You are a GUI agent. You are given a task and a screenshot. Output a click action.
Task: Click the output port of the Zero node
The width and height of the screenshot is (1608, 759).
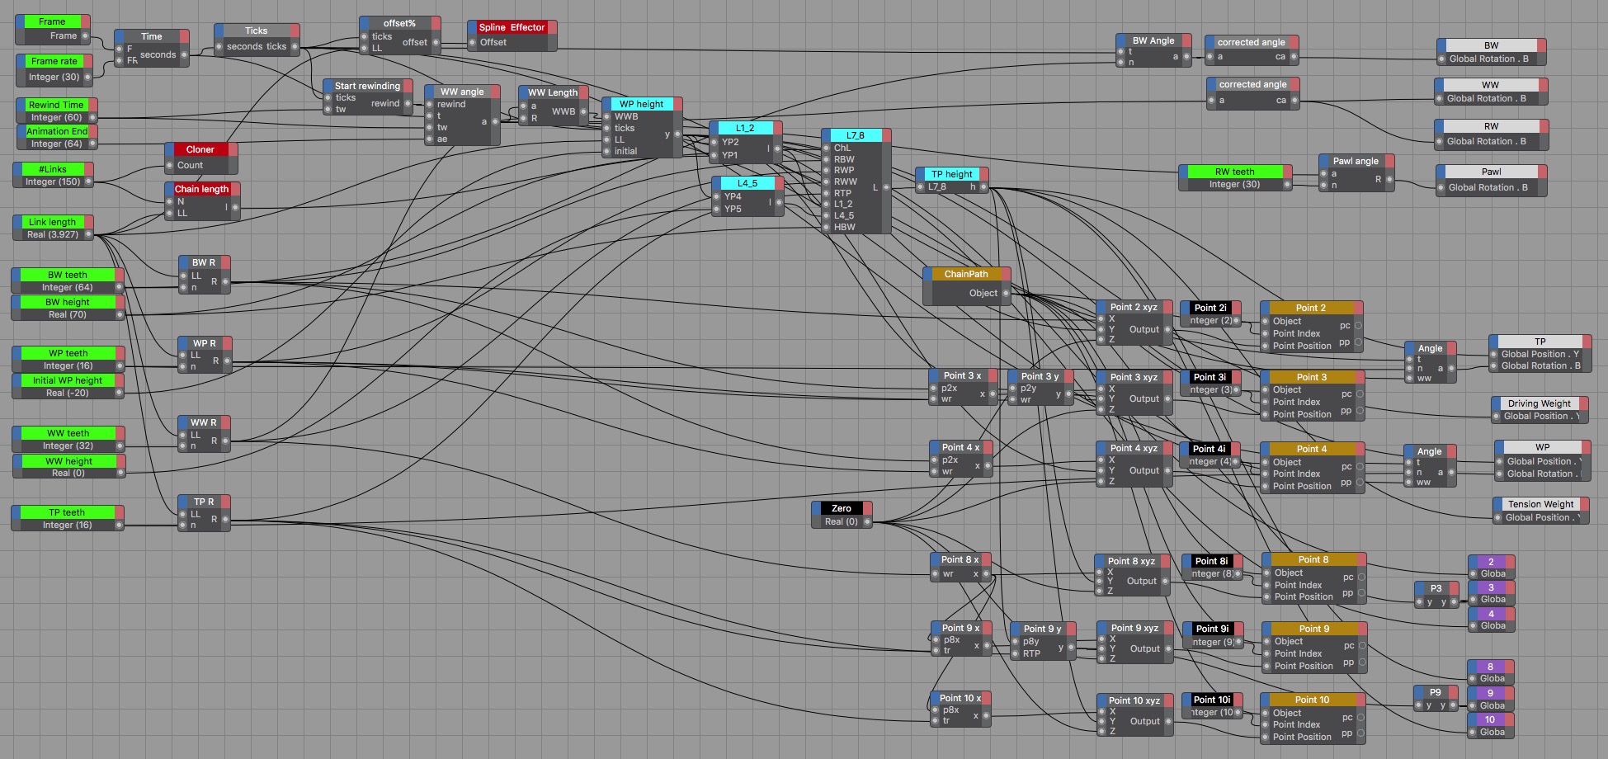pos(866,521)
